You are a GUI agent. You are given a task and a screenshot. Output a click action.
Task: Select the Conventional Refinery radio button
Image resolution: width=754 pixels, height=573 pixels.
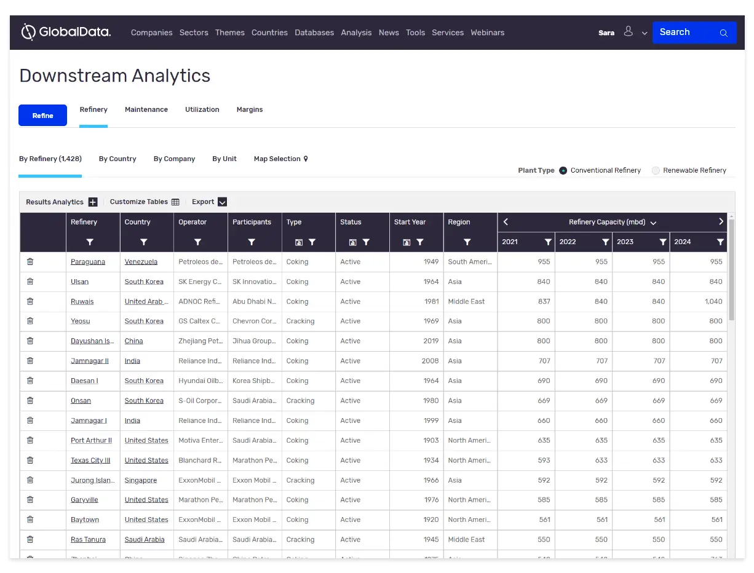coord(563,171)
